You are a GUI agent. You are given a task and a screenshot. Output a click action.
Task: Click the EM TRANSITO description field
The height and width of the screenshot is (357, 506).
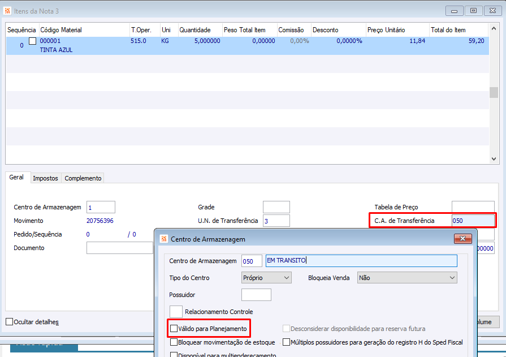pyautogui.click(x=361, y=261)
